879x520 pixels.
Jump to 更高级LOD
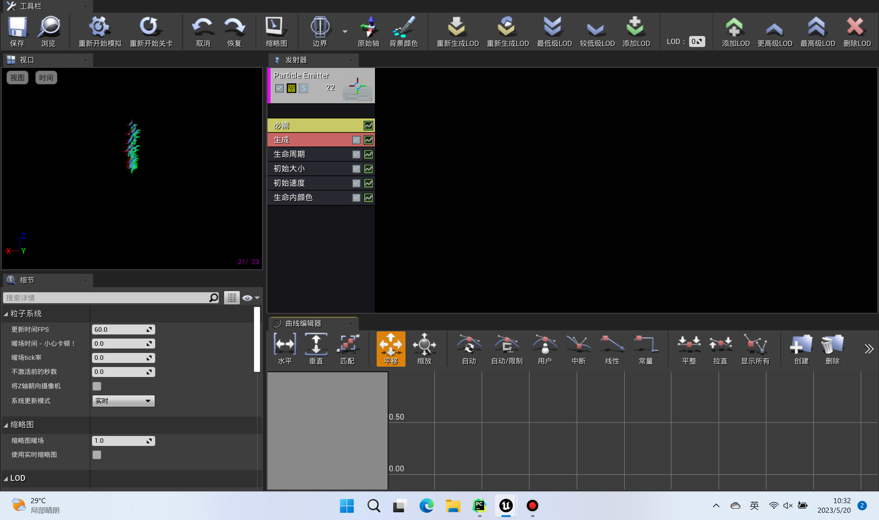(x=775, y=31)
